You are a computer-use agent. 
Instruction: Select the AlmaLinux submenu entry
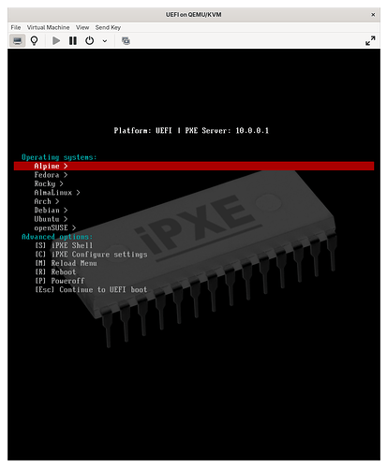(x=57, y=193)
